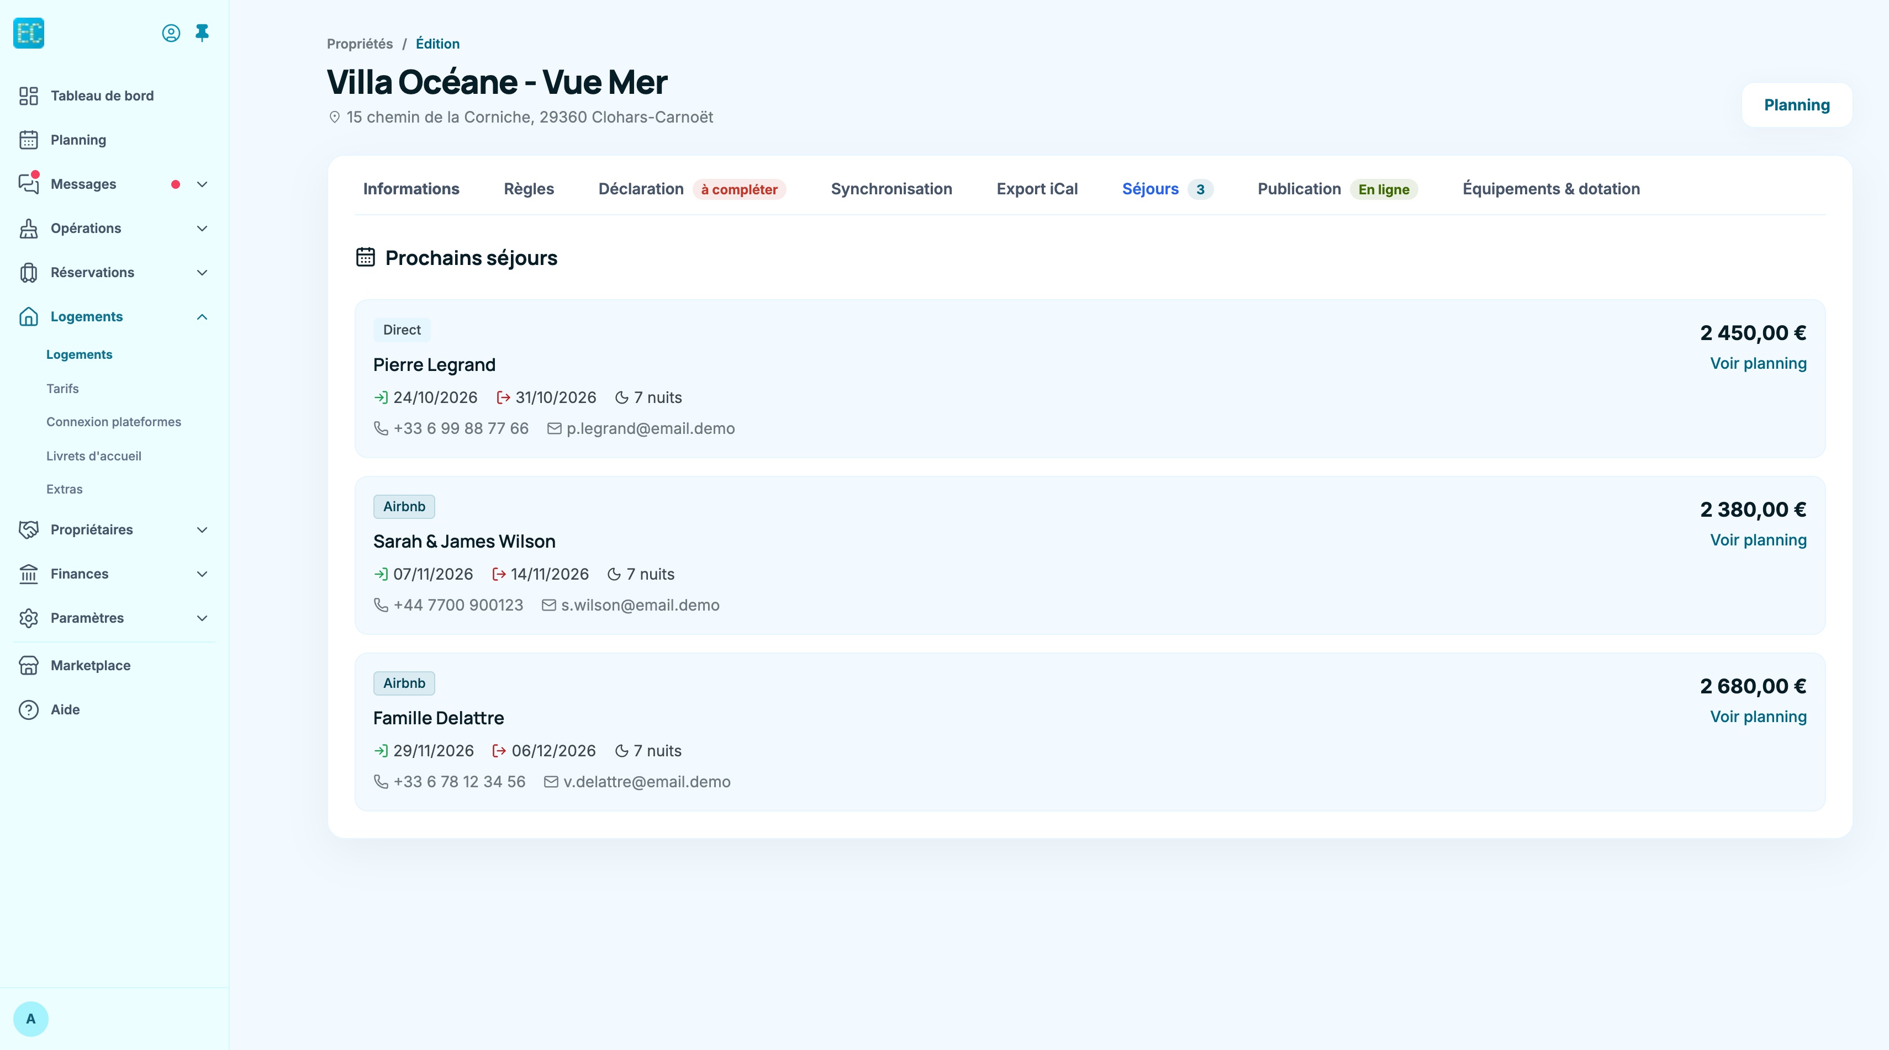Click Voir planning for Pierre Legrand
The image size is (1889, 1050).
click(x=1758, y=363)
